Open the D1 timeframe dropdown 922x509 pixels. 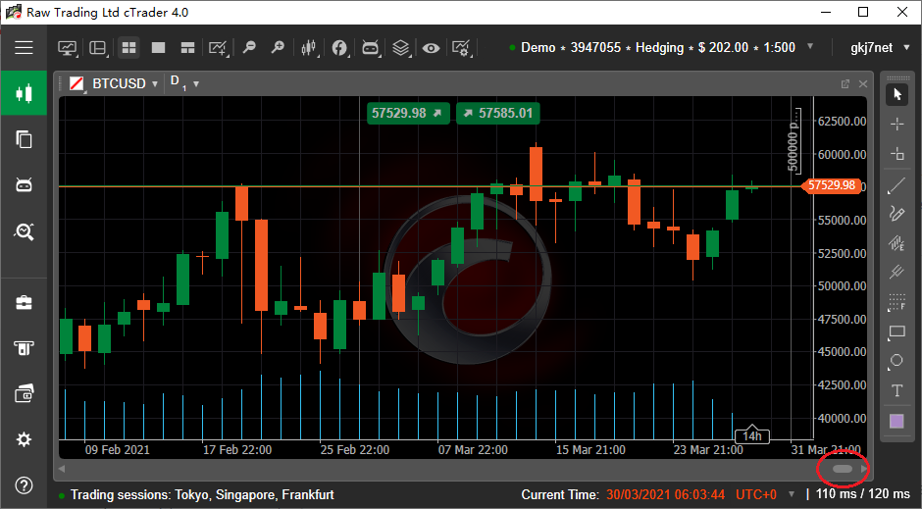click(196, 84)
